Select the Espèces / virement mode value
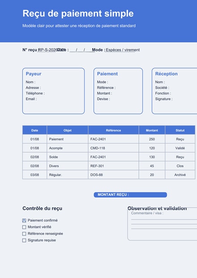This screenshot has width=197, height=278. pyautogui.click(x=123, y=50)
